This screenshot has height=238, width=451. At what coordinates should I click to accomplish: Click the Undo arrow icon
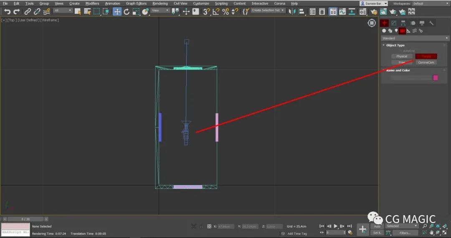[7, 12]
